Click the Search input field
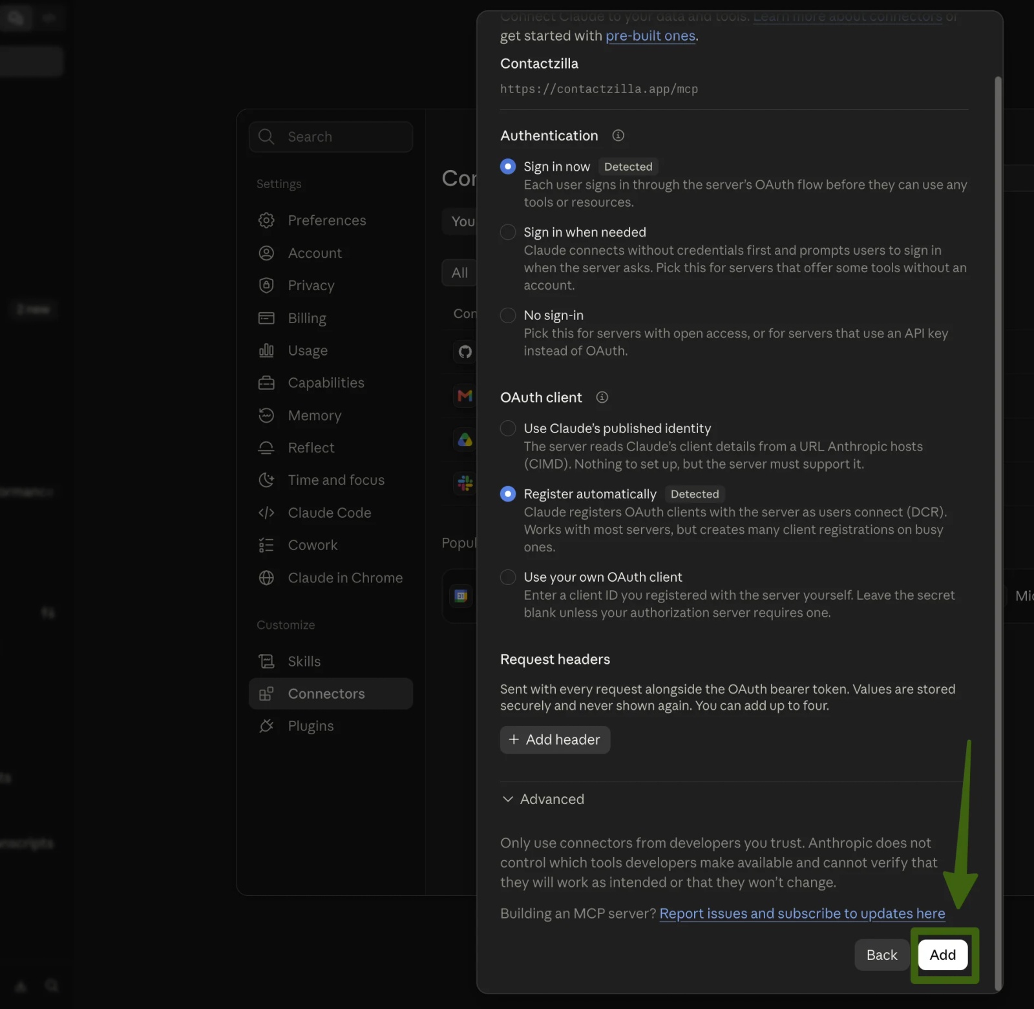 coord(330,136)
